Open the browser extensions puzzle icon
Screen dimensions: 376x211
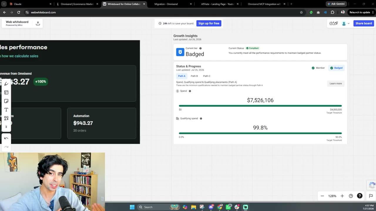(x=333, y=12)
